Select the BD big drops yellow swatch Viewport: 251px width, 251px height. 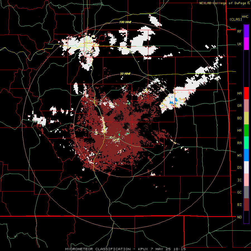[x=246, y=118]
